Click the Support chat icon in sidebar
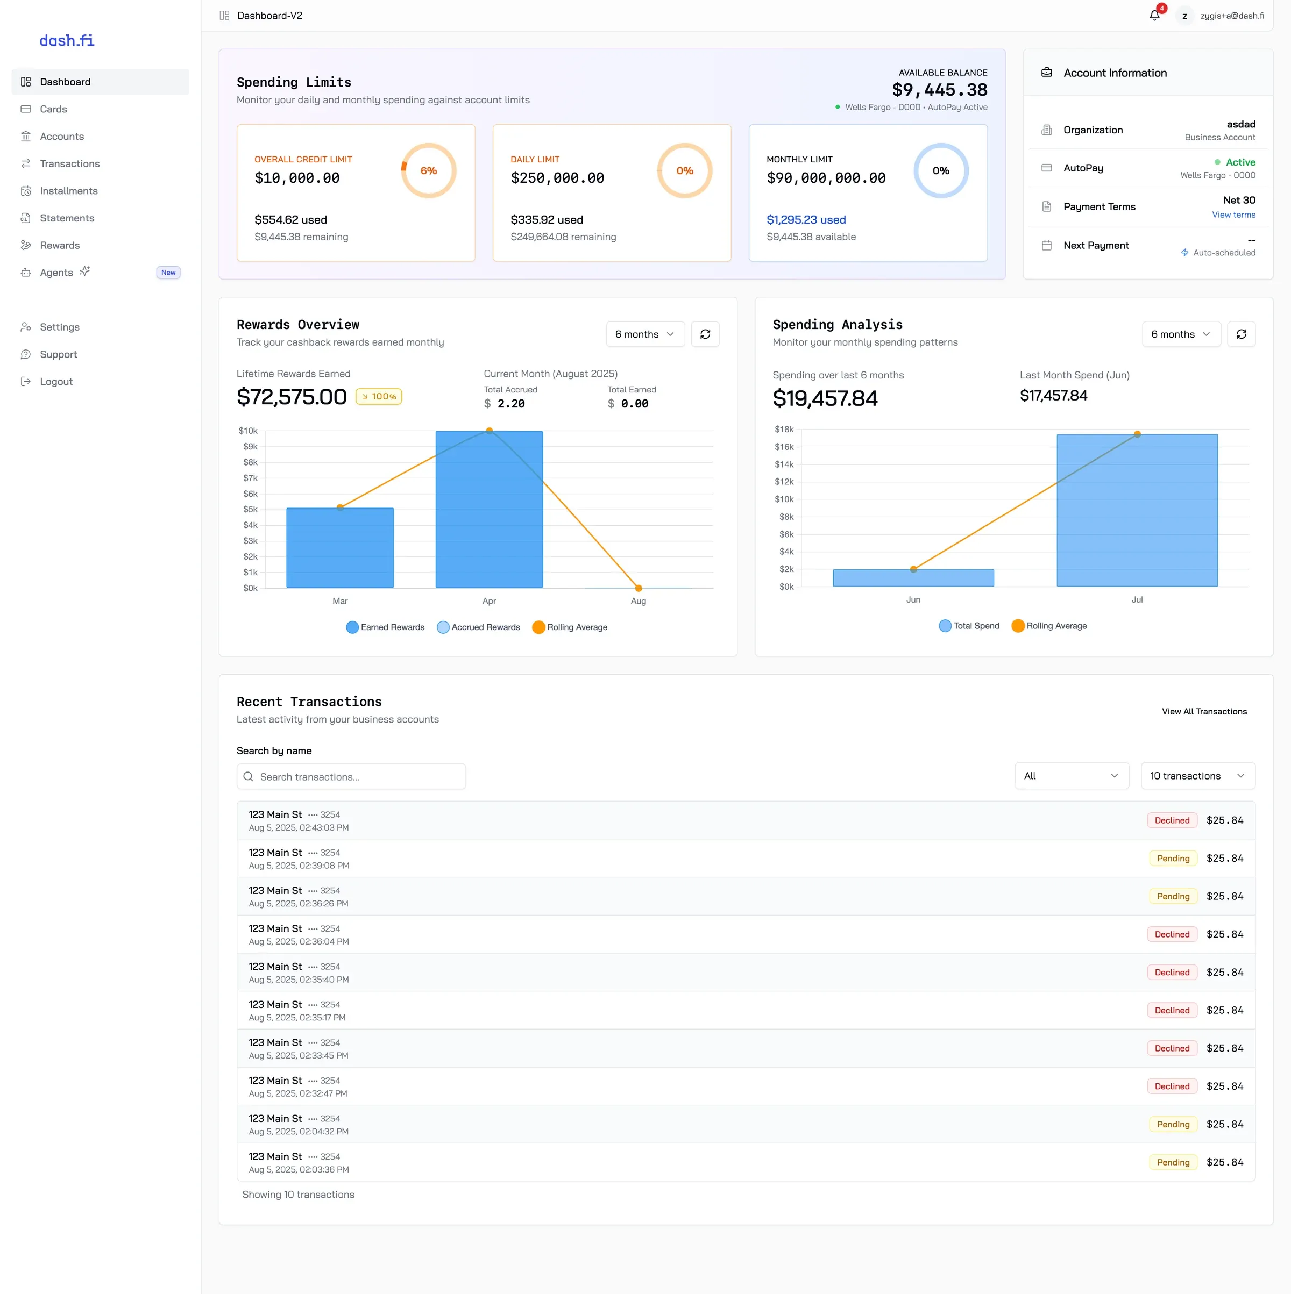This screenshot has height=1294, width=1291. click(x=25, y=354)
